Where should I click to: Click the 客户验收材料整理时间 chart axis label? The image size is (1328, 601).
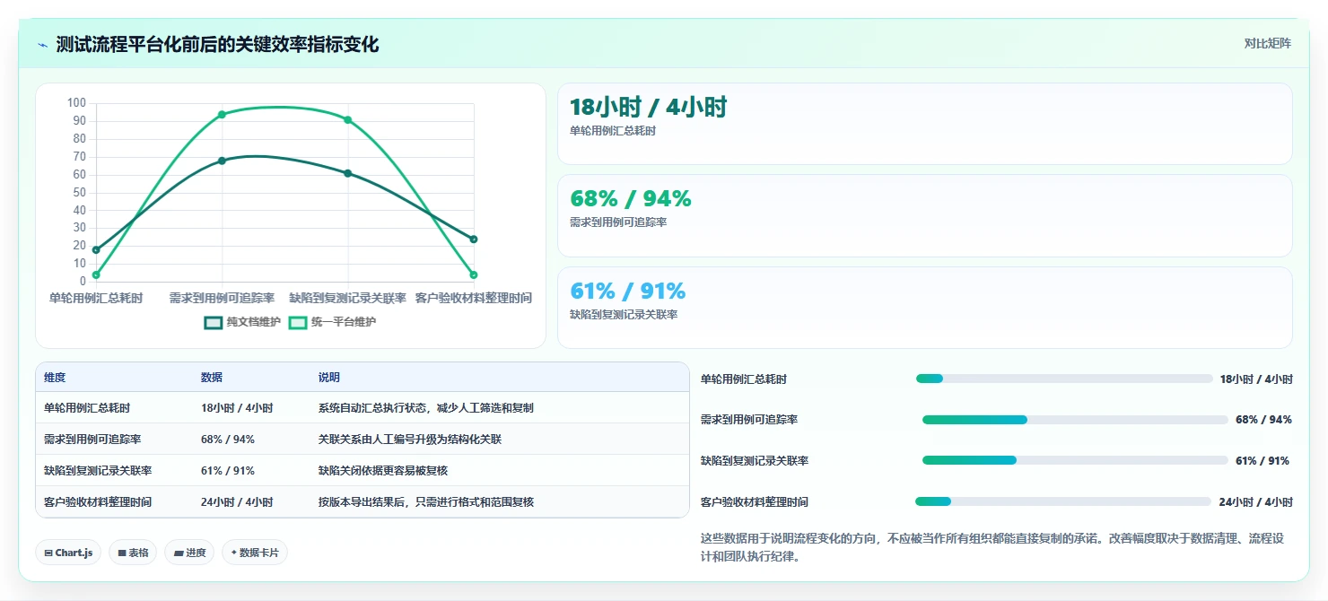coord(473,298)
